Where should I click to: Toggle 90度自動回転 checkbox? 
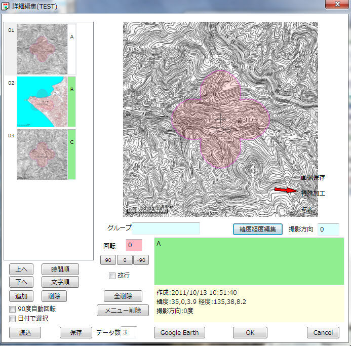click(13, 309)
